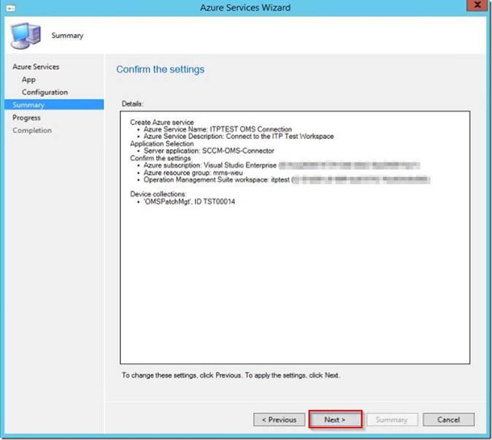Click the Azure Service Name line in details

(x=217, y=129)
